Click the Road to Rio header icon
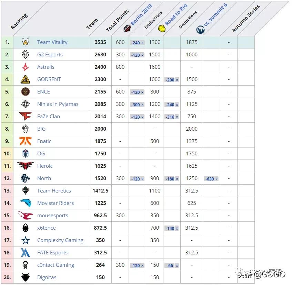The width and height of the screenshot is (292, 285). point(161,29)
